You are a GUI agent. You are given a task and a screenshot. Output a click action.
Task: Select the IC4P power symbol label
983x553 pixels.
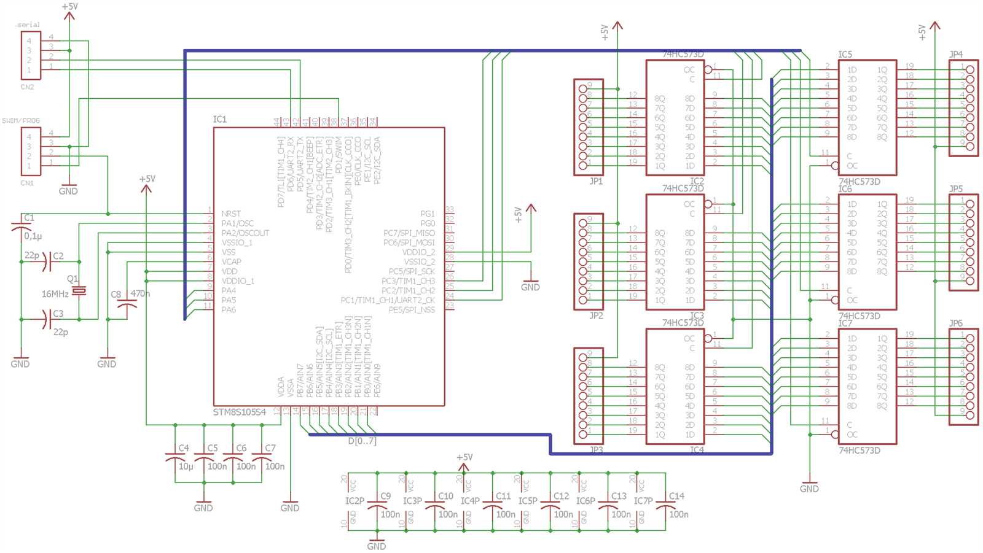click(470, 501)
